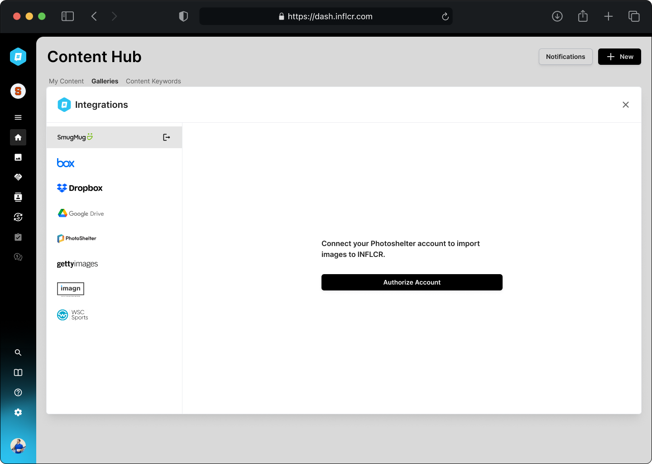Switch to the My Content tab
The width and height of the screenshot is (652, 464).
coord(66,81)
